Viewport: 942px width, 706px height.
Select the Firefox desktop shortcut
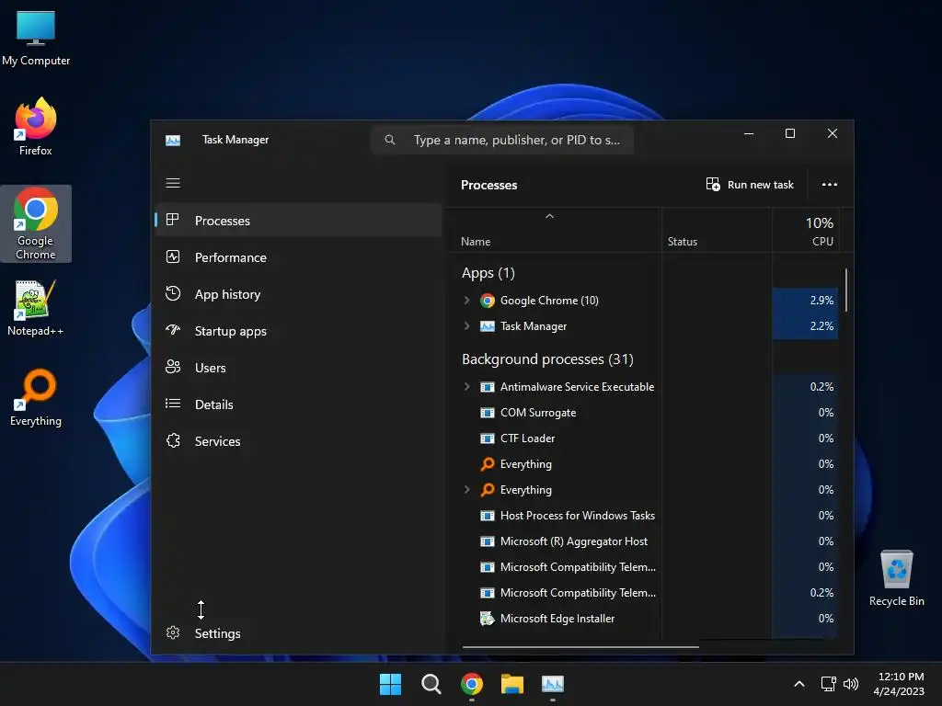point(36,127)
